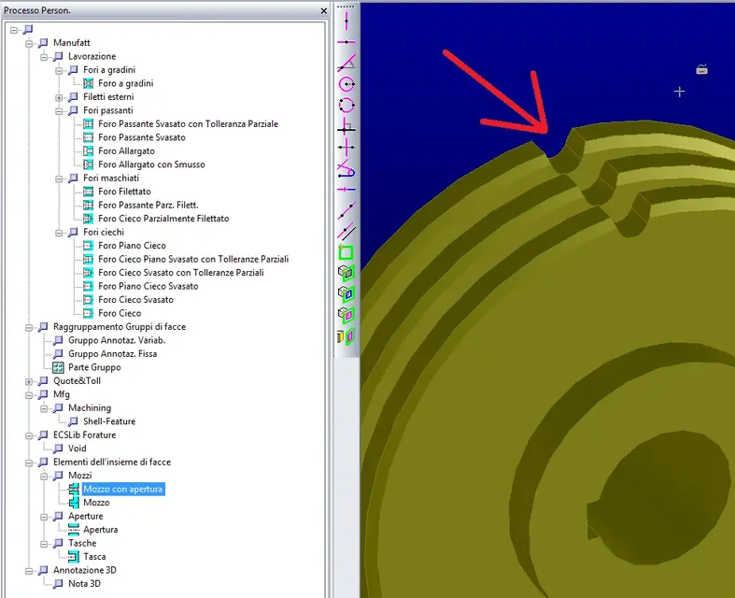The image size is (735, 598).
Task: Expand the Filetti esterni node
Action: tap(59, 97)
